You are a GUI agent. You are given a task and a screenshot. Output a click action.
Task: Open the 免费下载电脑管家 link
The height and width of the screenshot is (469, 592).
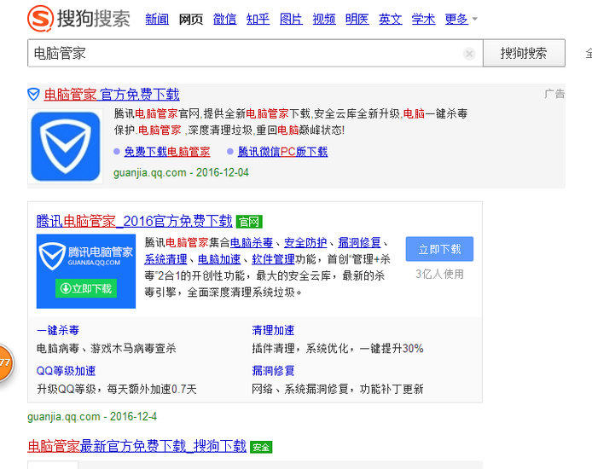click(167, 152)
